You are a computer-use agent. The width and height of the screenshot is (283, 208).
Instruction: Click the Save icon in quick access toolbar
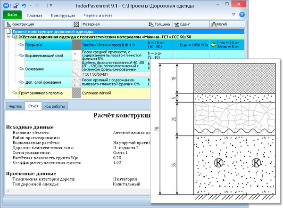pos(16,5)
